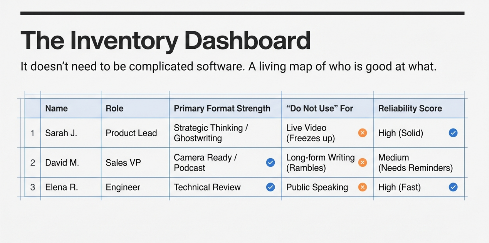
Task: Click orange X icon beside Long-form Writing
Action: (362, 162)
